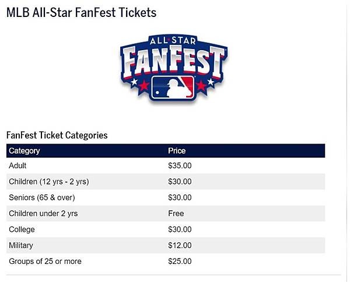Click the College $30.00 price
Image resolution: width=350 pixels, height=282 pixels.
[x=180, y=229]
